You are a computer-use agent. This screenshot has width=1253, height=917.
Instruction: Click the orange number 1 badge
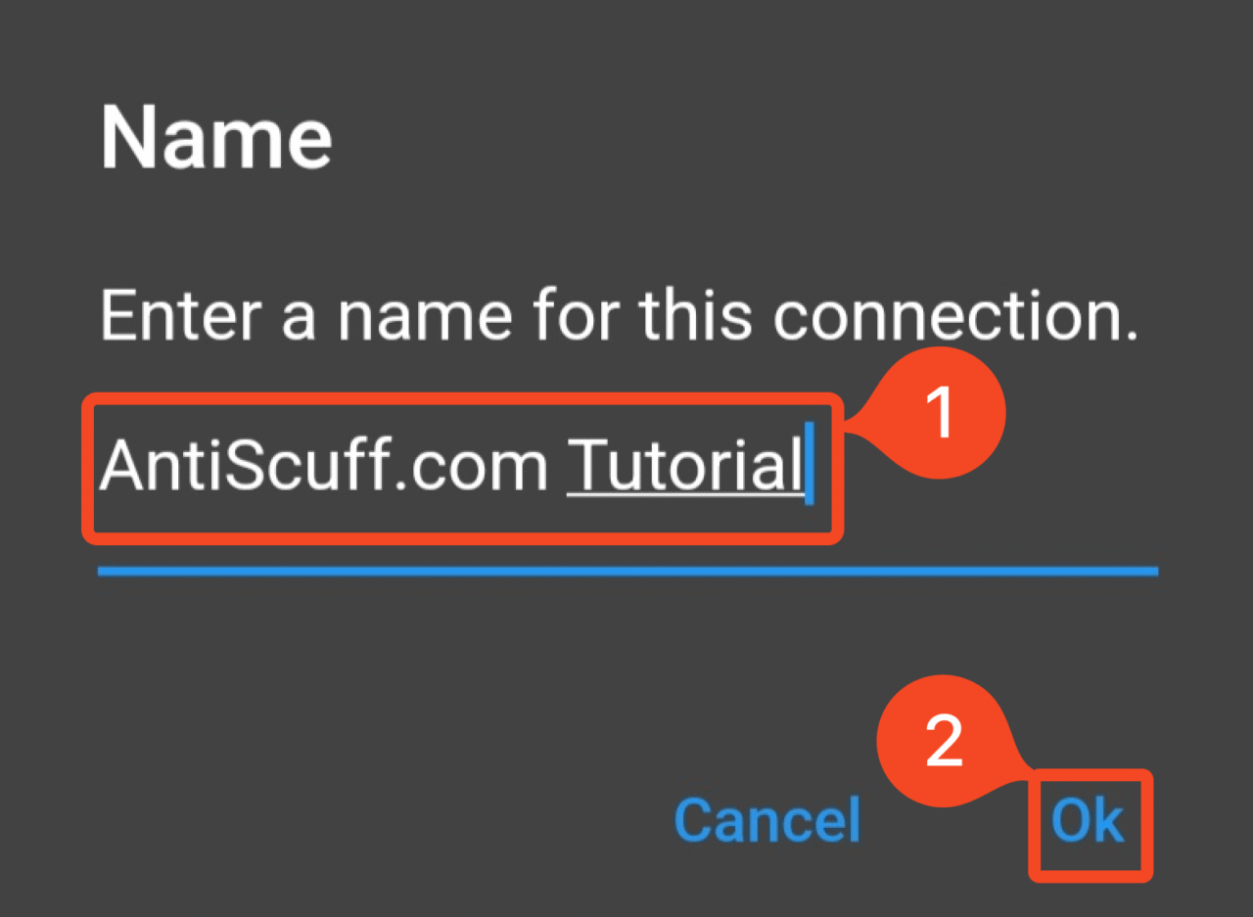940,413
